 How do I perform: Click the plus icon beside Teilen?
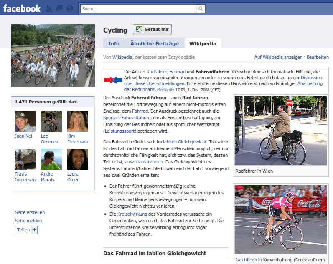[x=34, y=230]
